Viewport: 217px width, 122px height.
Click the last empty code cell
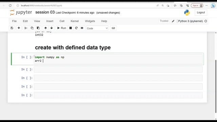pyautogui.click(x=118, y=95)
